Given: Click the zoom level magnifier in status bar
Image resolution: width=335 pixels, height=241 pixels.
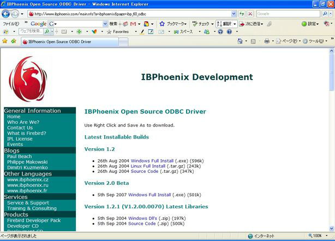Looking at the screenshot, I should pyautogui.click(x=310, y=236).
